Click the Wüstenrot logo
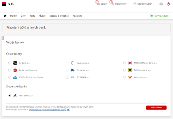This screenshot has height=119, width=173. pyautogui.click(x=130, y=77)
